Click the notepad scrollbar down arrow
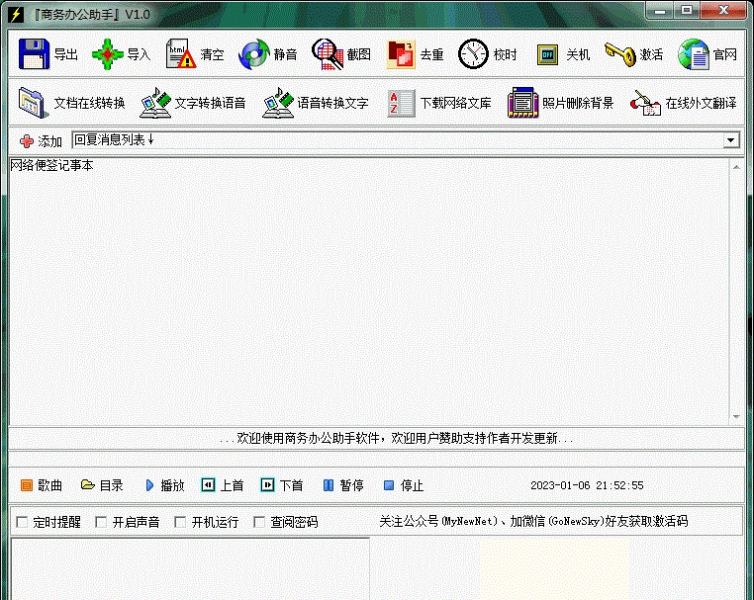The width and height of the screenshot is (754, 600). click(736, 416)
